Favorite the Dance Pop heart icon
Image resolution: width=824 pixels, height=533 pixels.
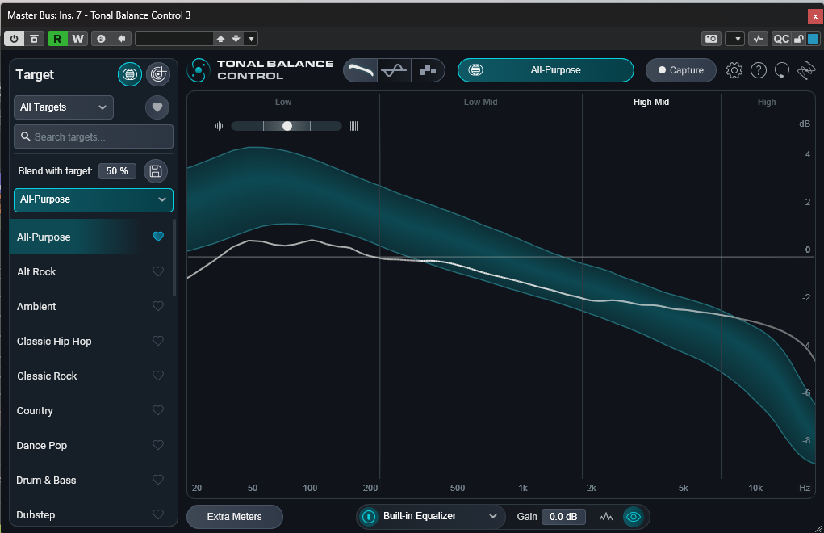click(158, 445)
